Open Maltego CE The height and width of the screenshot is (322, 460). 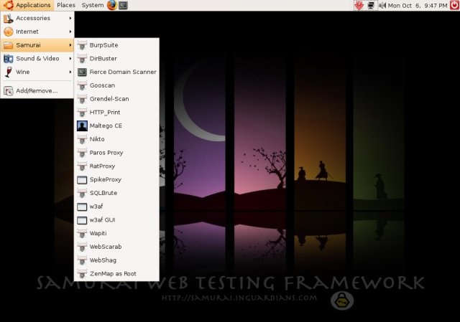[x=116, y=126]
